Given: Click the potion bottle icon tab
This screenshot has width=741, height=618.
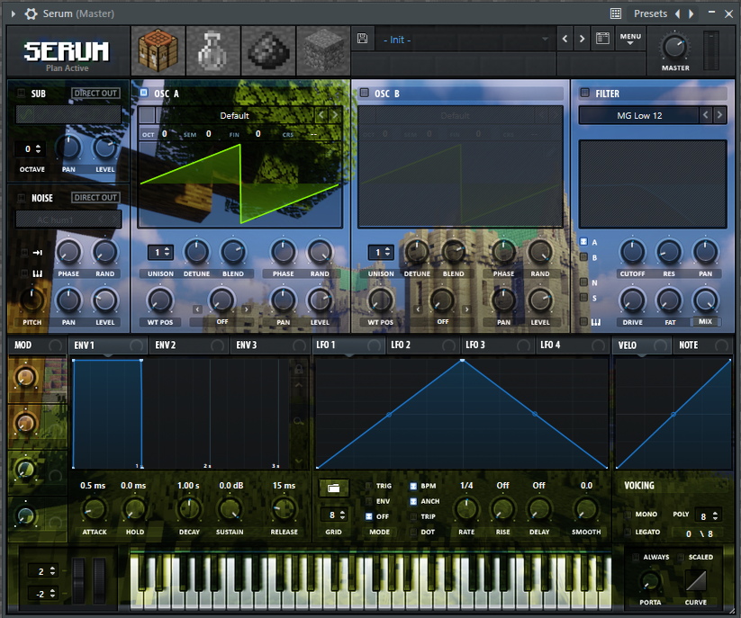Looking at the screenshot, I should coord(212,50).
